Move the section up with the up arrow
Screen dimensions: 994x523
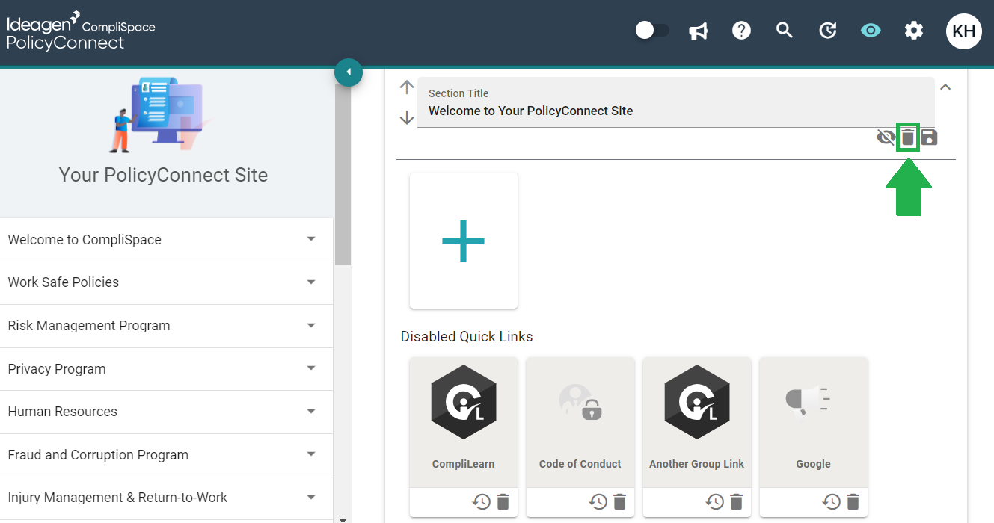(407, 87)
